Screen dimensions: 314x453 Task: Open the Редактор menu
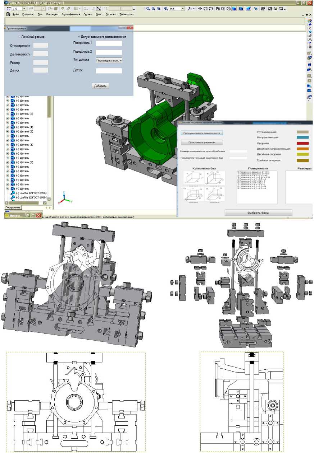coord(28,14)
